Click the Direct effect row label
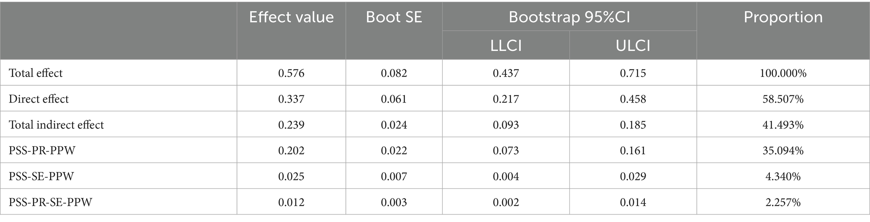Screen dimensions: 870x222 (x=39, y=99)
